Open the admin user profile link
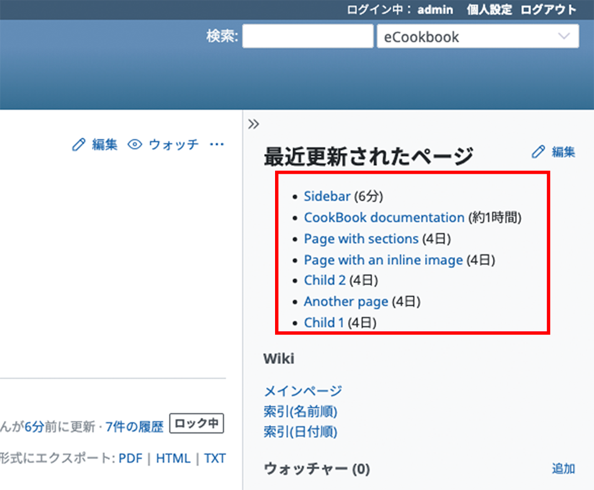This screenshot has width=594, height=490. (435, 9)
